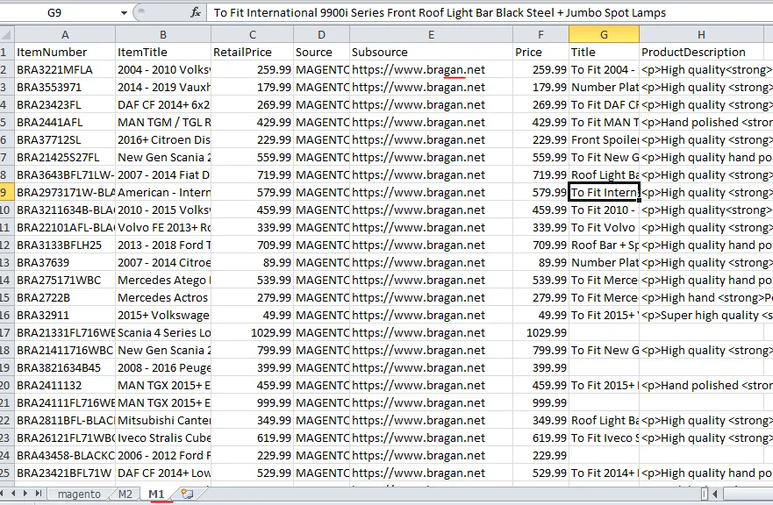The image size is (773, 505).
Task: Switch to the M2 sheet tab
Action: point(125,494)
